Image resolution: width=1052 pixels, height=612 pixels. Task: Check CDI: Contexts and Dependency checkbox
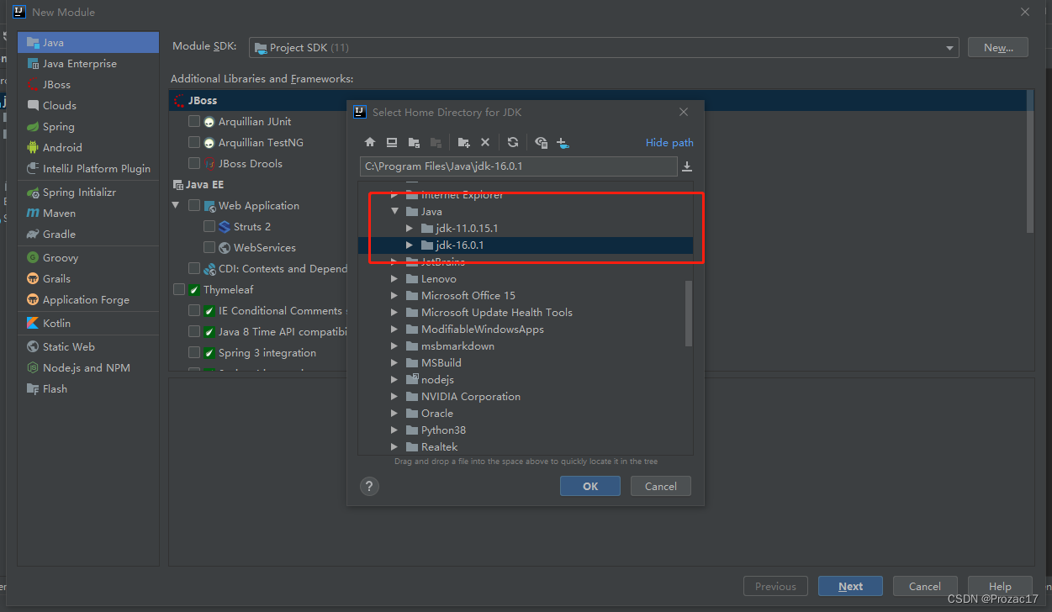pos(194,268)
